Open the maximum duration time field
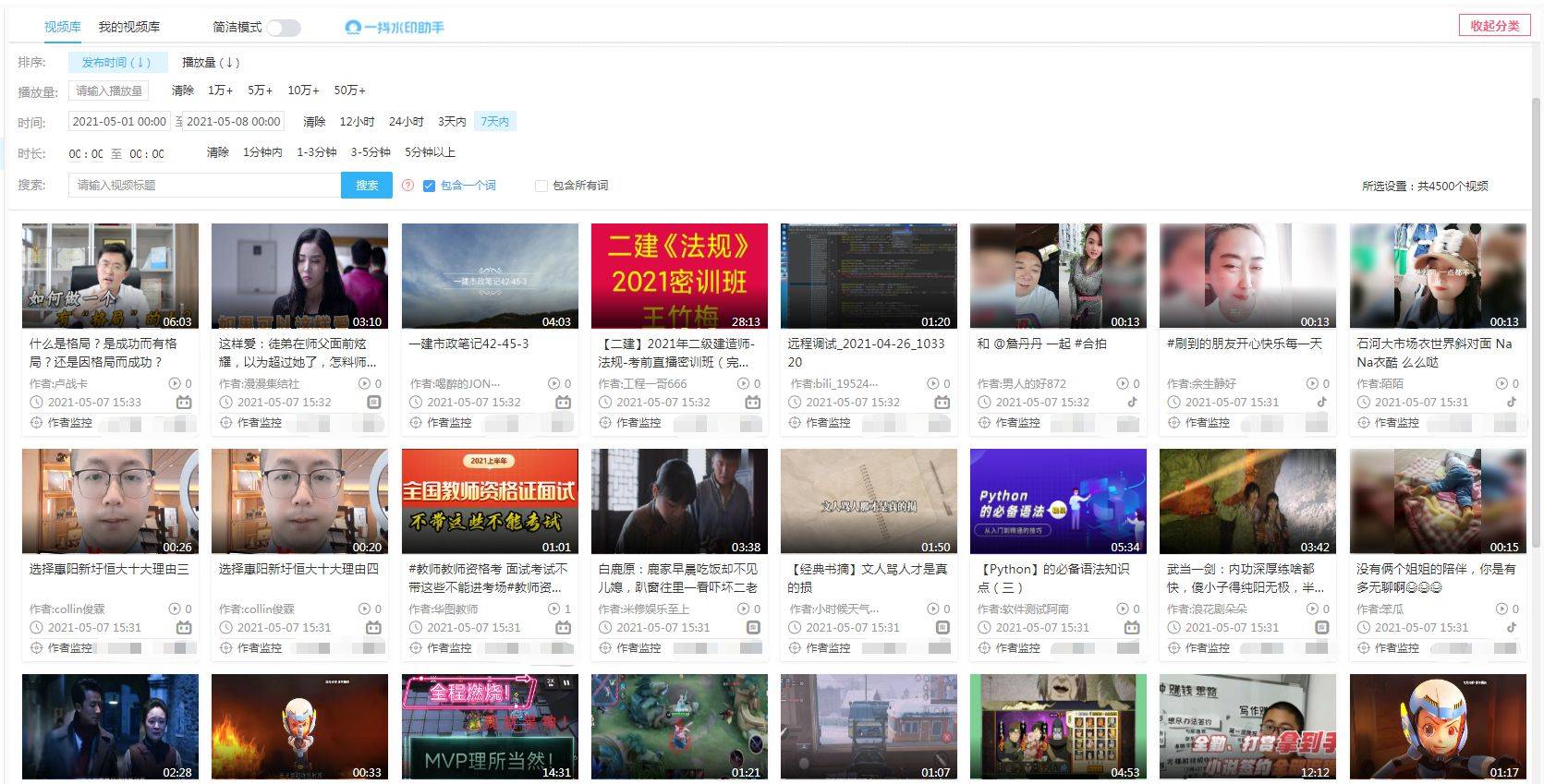 point(147,153)
